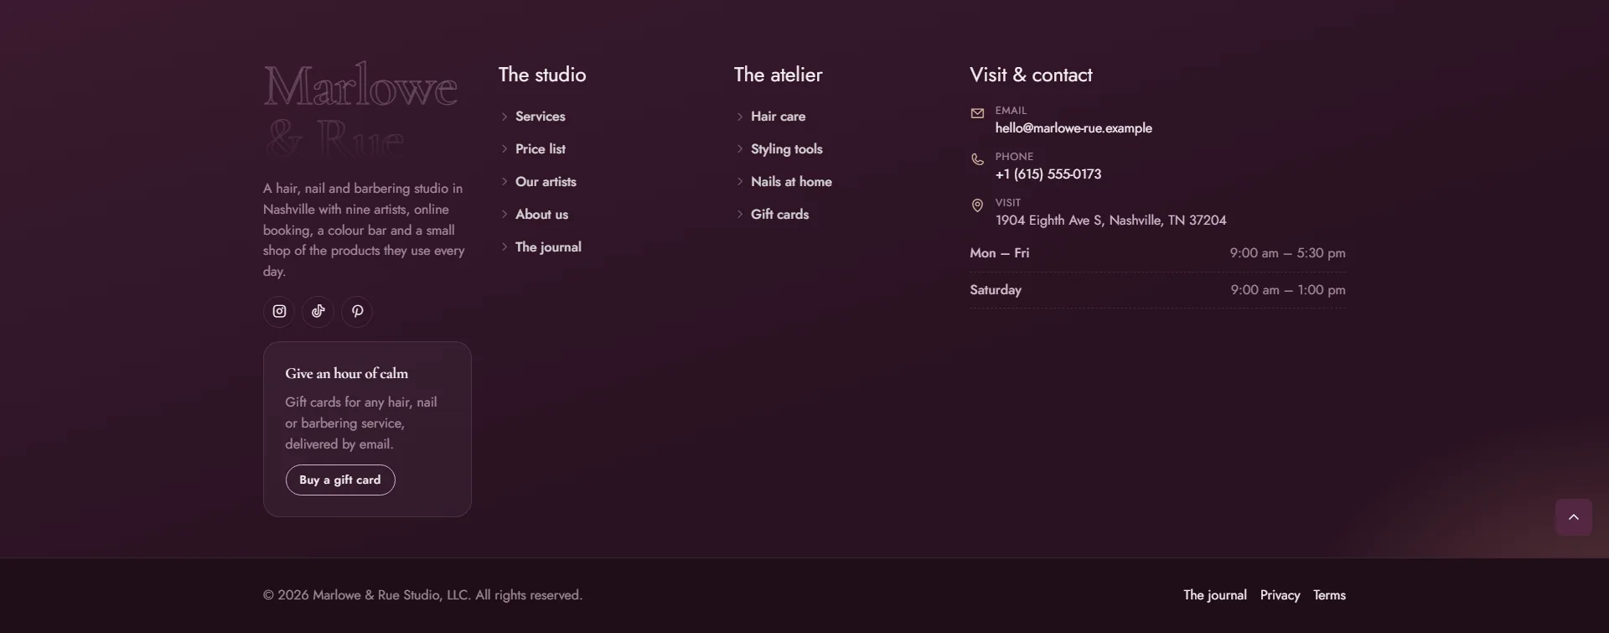Click the 9:00 am – 1:00 pm hours
This screenshot has height=633, width=1609.
pyautogui.click(x=1288, y=290)
